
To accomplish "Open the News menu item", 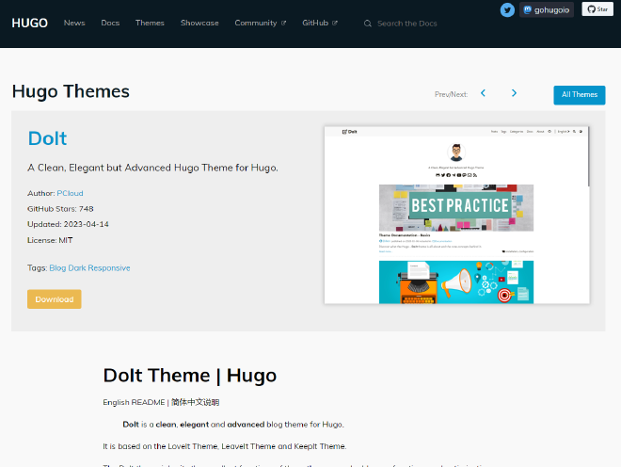I will pyautogui.click(x=74, y=23).
